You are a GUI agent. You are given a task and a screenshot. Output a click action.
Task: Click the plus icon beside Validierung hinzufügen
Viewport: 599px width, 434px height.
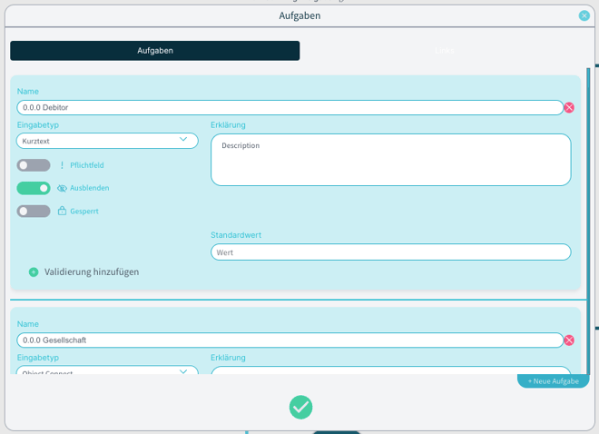[x=34, y=271]
